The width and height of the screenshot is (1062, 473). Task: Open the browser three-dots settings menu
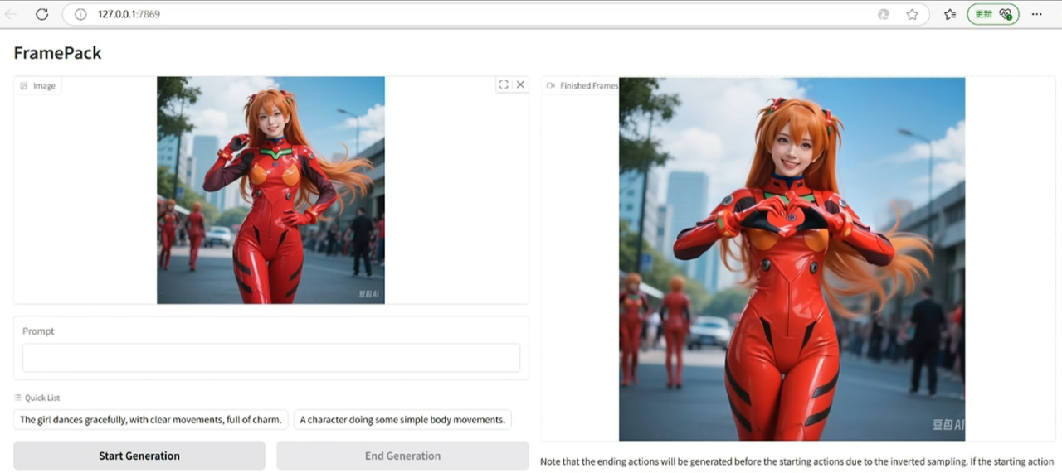coord(1036,14)
